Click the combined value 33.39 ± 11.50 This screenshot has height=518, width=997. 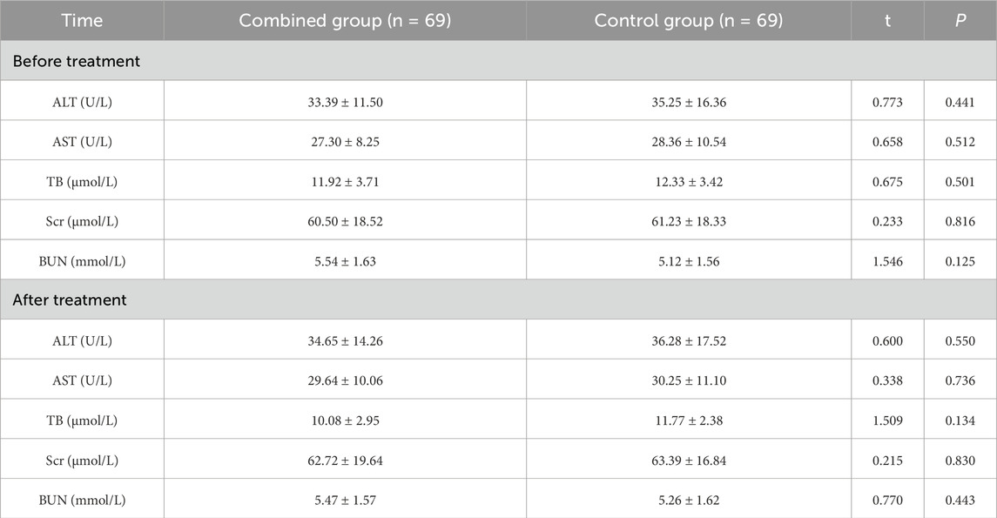point(346,102)
